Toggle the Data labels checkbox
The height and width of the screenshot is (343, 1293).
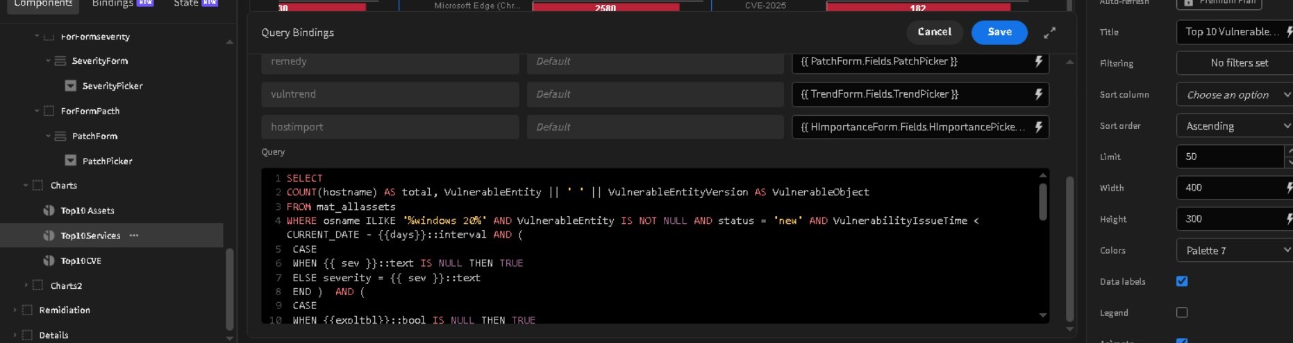point(1182,281)
